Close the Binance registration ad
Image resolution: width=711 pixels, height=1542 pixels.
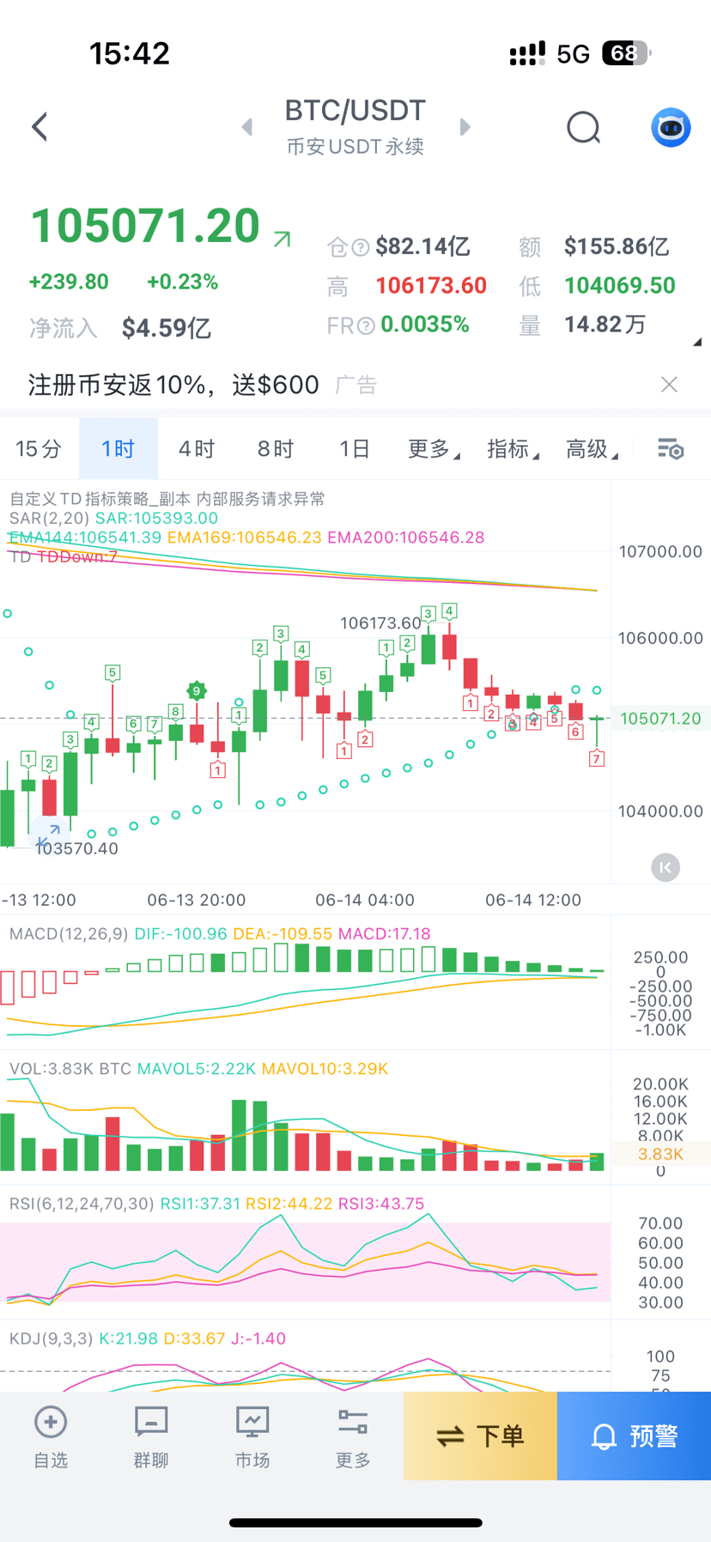click(669, 385)
